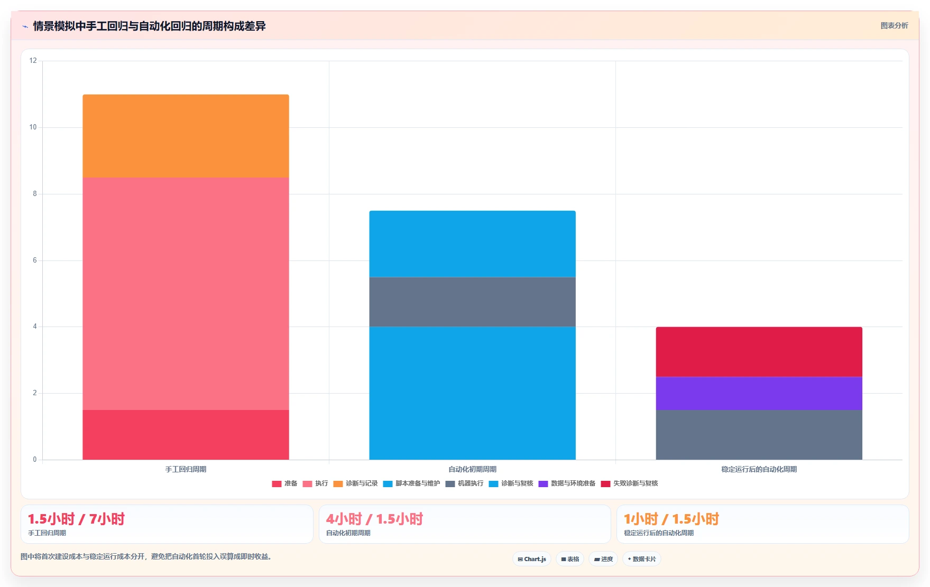This screenshot has height=587, width=930.
Task: Toggle the 机器执行 legend entry
Action: 464,483
